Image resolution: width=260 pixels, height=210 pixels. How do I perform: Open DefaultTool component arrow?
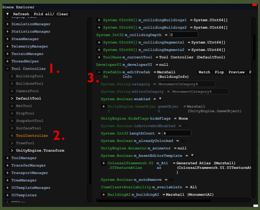pos(12,98)
